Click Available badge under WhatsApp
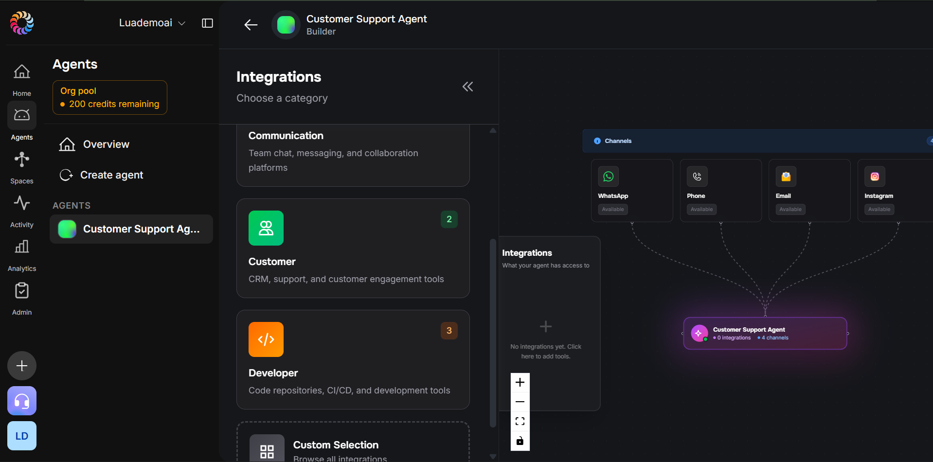 [x=613, y=210]
